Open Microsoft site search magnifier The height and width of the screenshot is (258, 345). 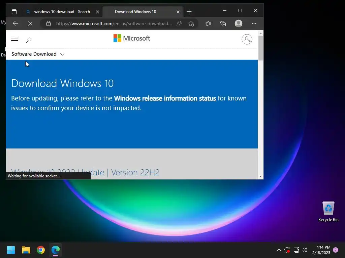pyautogui.click(x=29, y=40)
